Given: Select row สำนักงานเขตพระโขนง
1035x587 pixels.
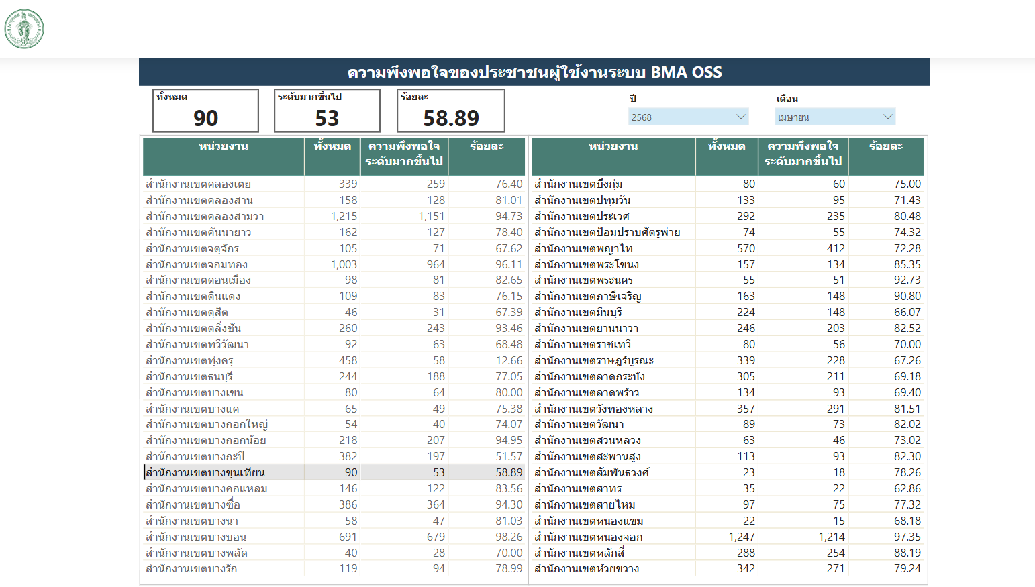Looking at the screenshot, I should 728,264.
